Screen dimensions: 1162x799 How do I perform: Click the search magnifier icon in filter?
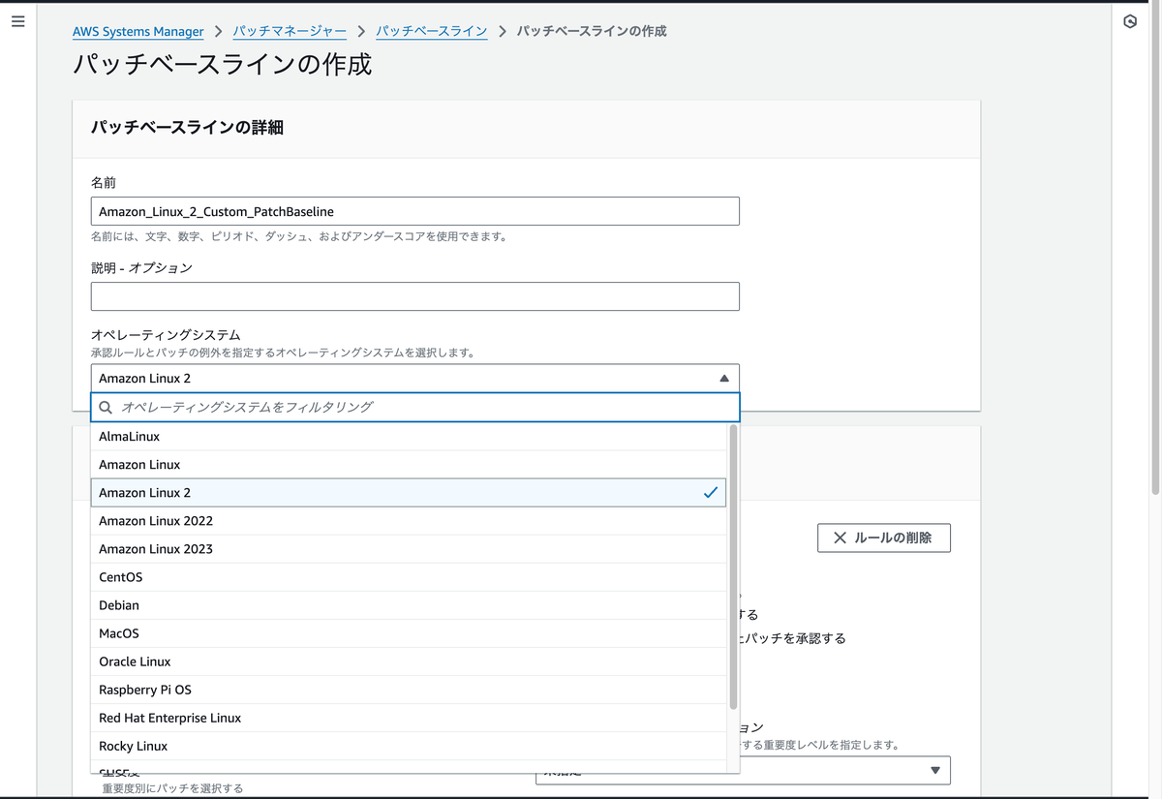(106, 408)
